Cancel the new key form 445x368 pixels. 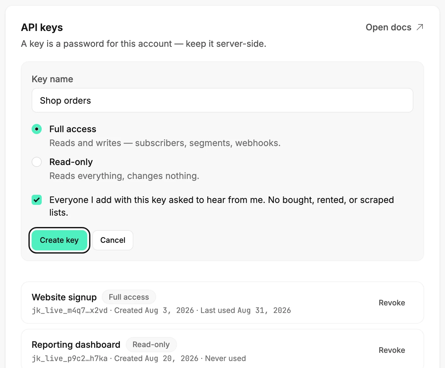click(x=113, y=240)
